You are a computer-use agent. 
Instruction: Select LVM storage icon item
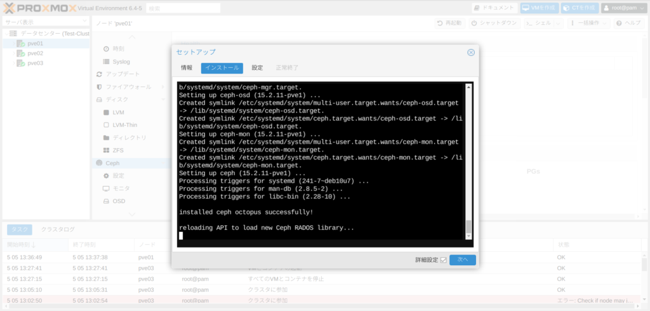106,112
